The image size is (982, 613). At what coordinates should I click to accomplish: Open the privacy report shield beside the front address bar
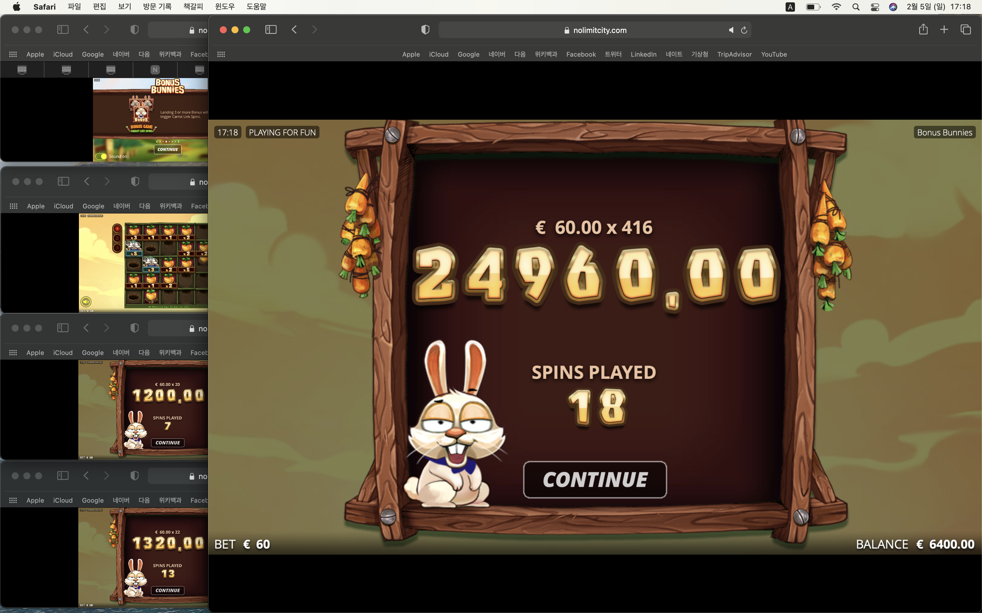tap(425, 29)
